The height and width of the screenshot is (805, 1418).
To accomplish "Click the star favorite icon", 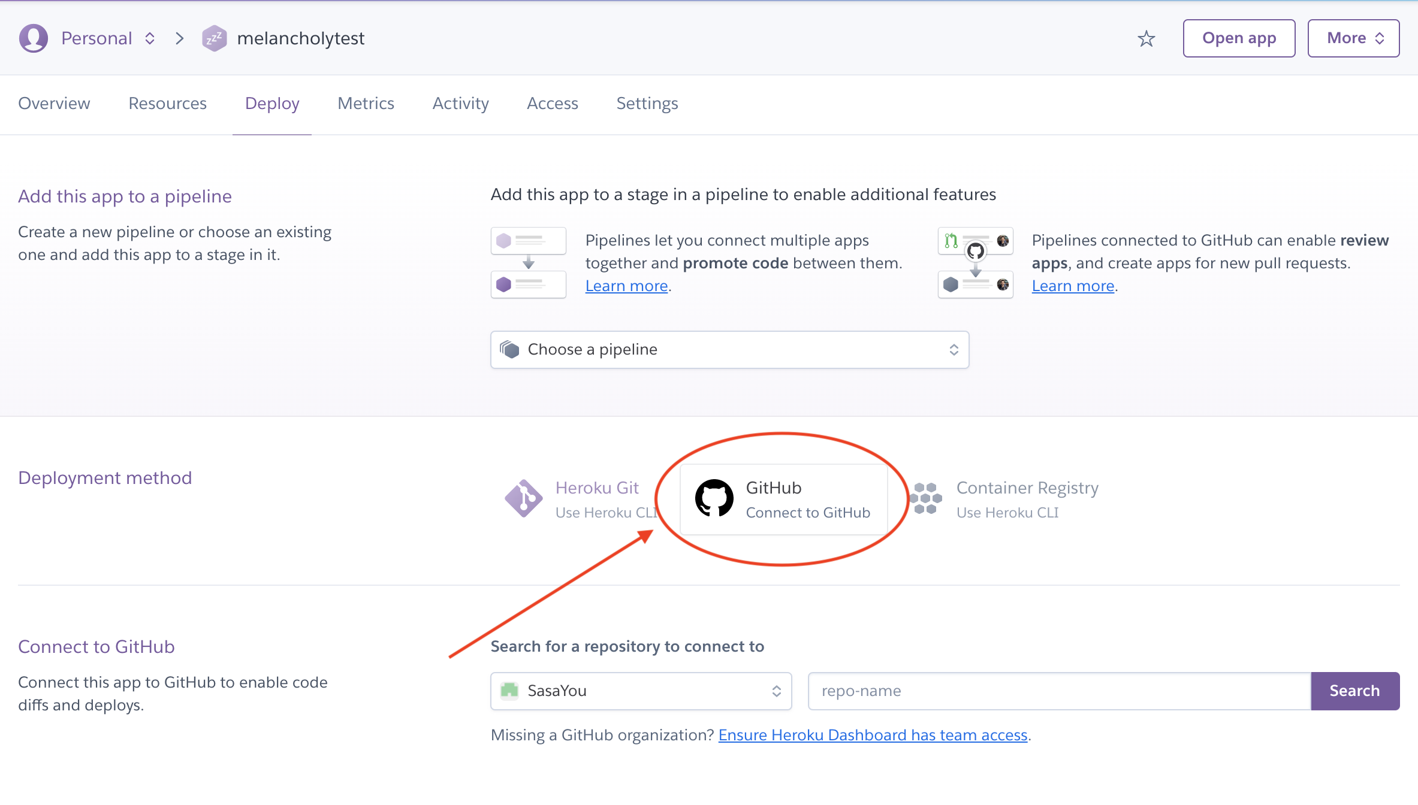I will pyautogui.click(x=1146, y=39).
